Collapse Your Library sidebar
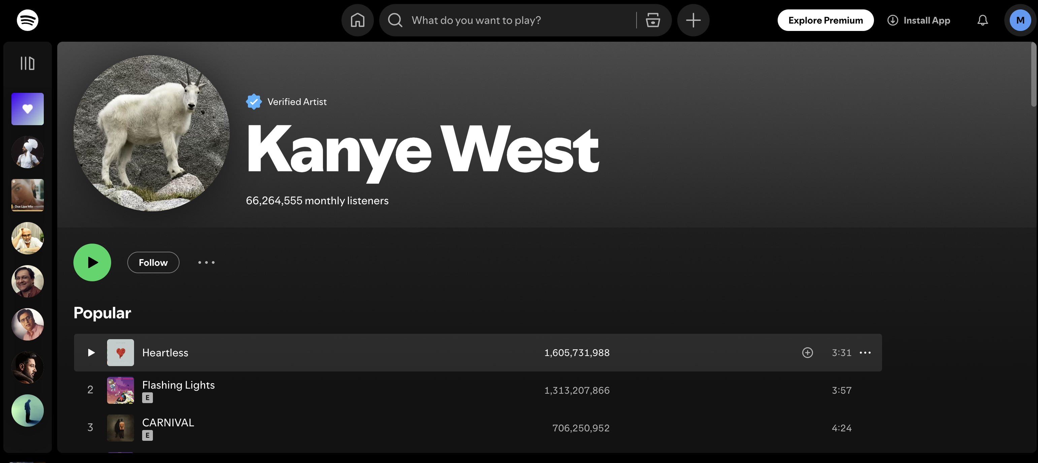Screen dimensions: 1038x463 (27, 63)
